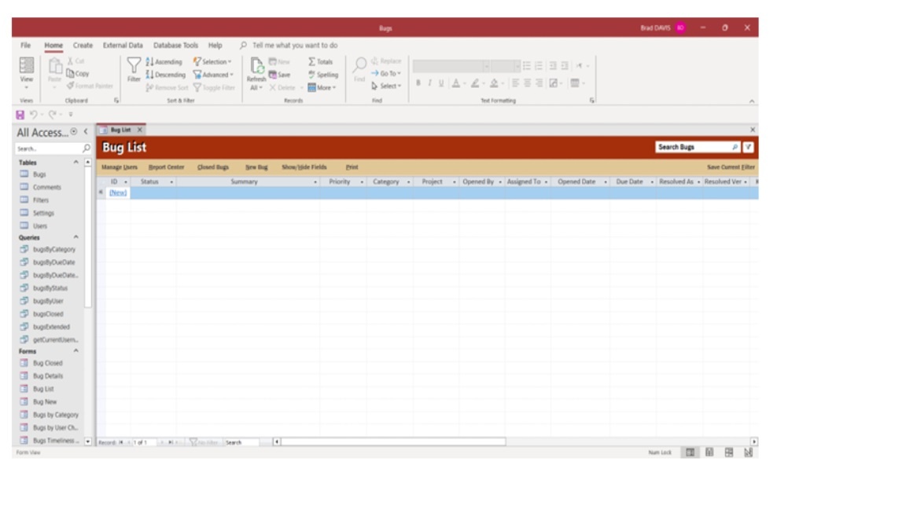Viewport: 906px width, 509px height.
Task: Open the More records dropdown
Action: tap(322, 88)
